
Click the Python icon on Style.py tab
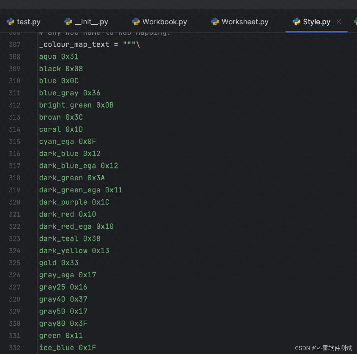296,21
